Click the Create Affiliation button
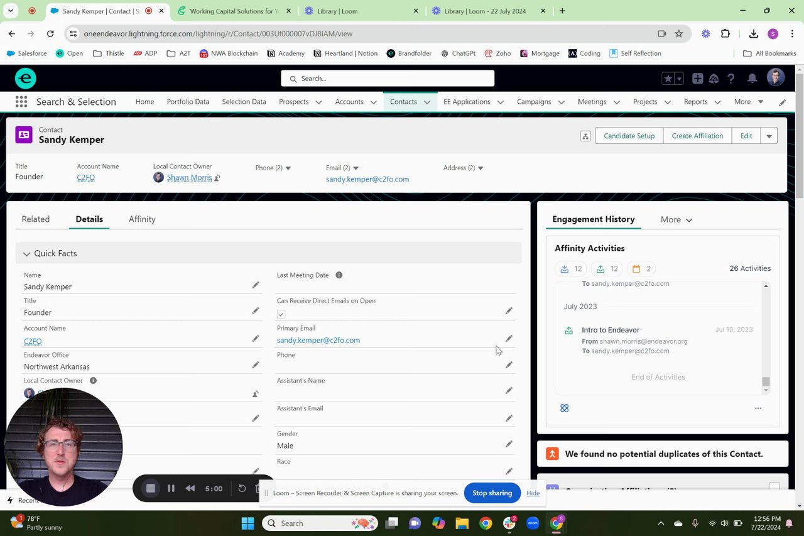 pos(697,136)
